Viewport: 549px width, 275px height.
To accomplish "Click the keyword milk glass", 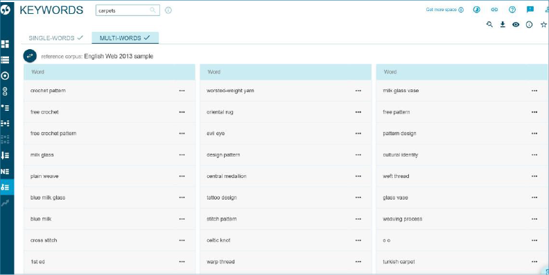I will pyautogui.click(x=42, y=154).
